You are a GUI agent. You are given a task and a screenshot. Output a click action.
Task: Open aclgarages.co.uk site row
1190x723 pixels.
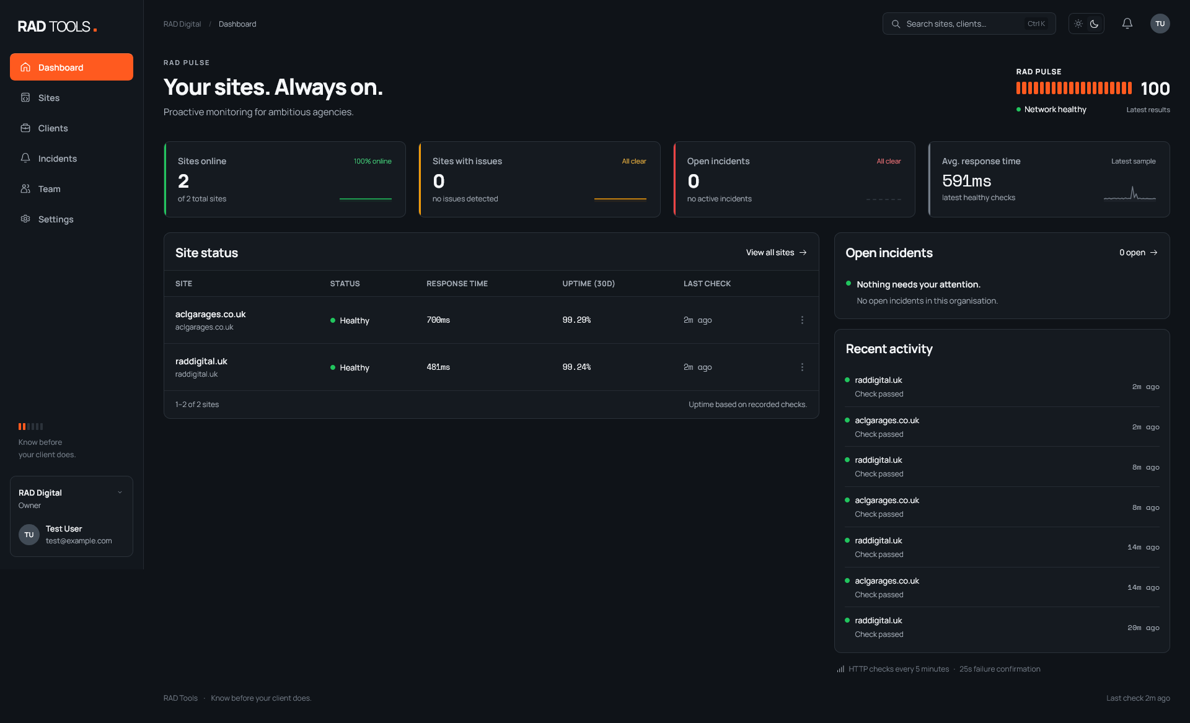[491, 320]
